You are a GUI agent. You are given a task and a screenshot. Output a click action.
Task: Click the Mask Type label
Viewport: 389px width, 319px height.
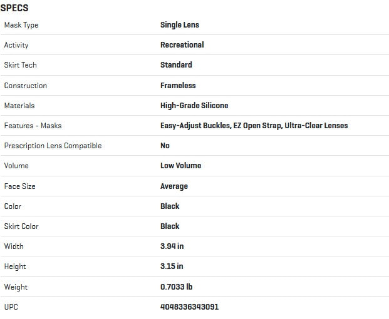(21, 25)
